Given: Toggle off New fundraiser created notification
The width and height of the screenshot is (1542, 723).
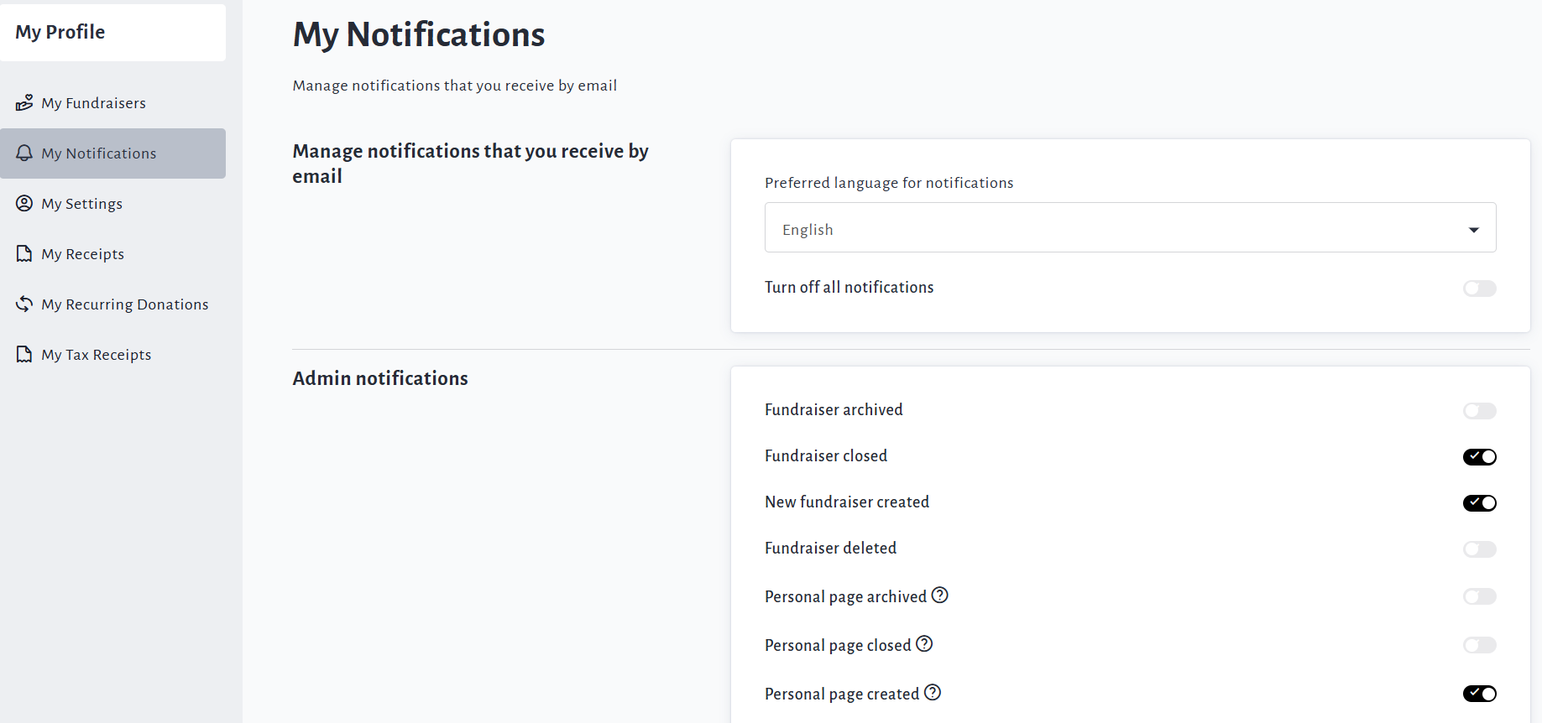Looking at the screenshot, I should [x=1479, y=503].
